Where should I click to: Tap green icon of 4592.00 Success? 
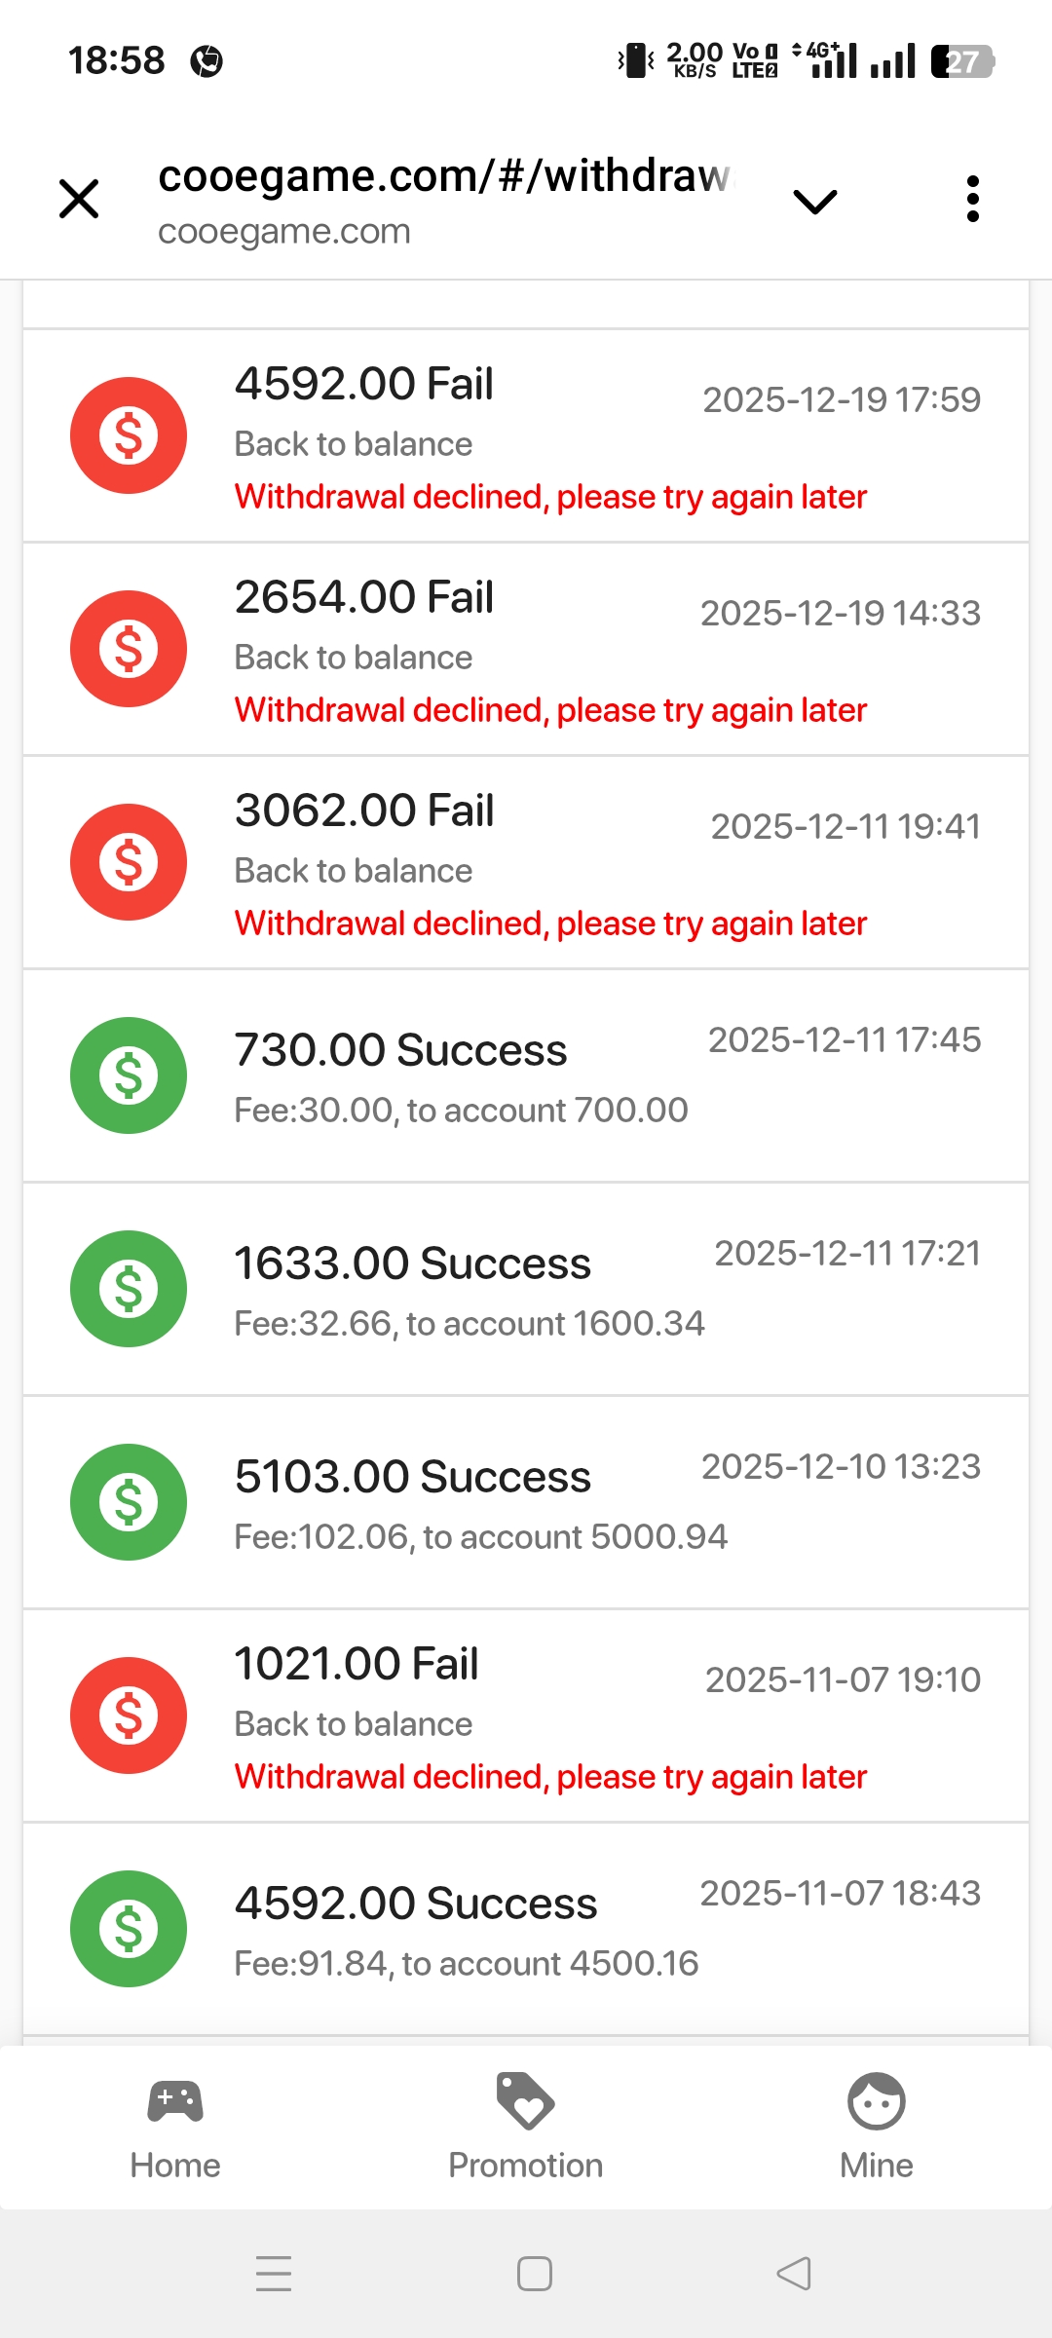pos(129,1929)
